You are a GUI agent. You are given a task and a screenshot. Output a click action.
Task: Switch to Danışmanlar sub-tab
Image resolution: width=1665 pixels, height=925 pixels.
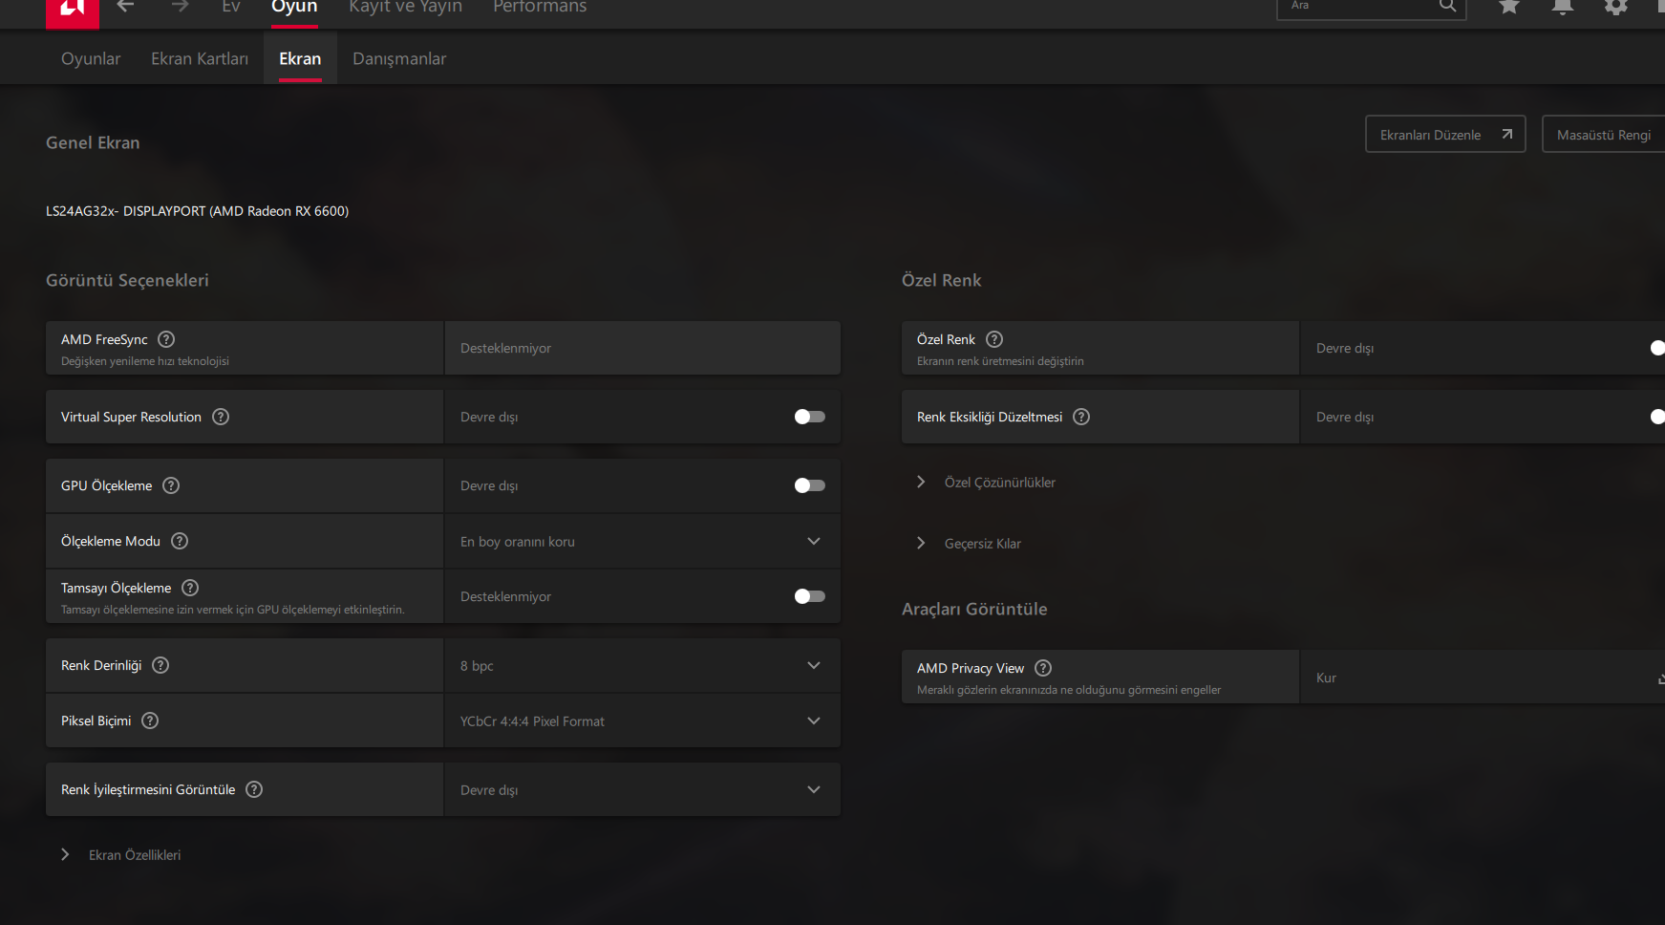pyautogui.click(x=399, y=58)
